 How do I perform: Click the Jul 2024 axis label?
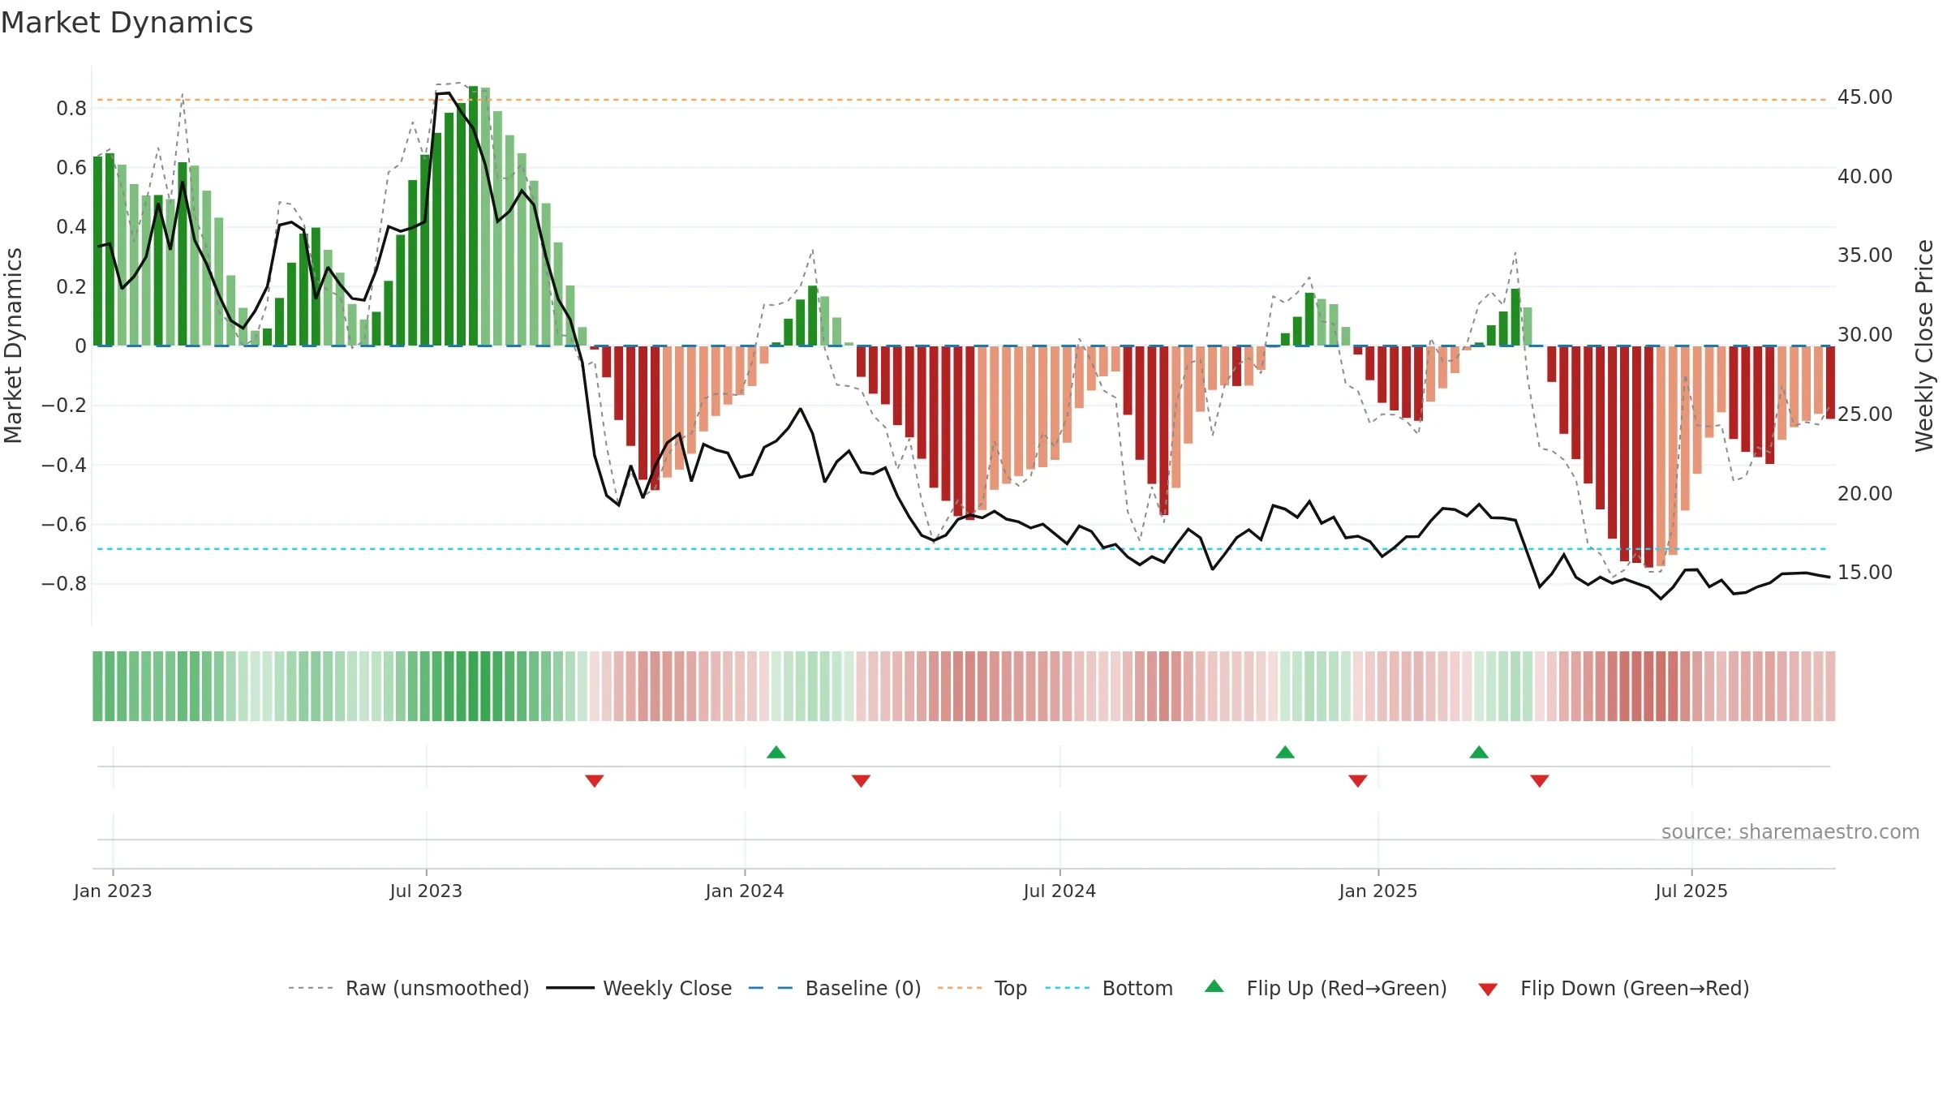coord(1059,891)
